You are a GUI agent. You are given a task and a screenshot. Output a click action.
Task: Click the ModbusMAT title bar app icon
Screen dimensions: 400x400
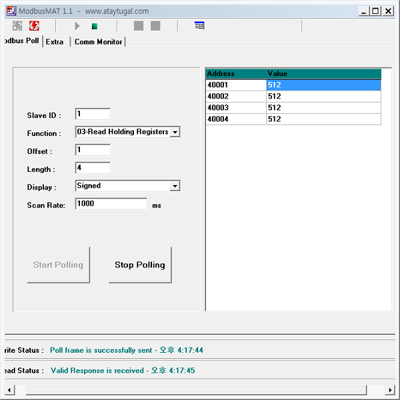10,11
